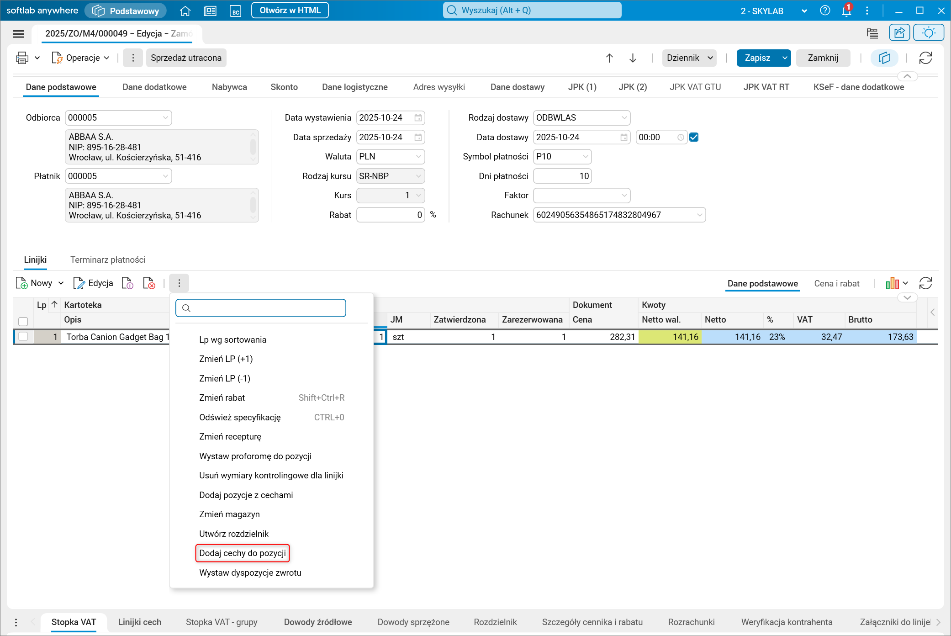Image resolution: width=951 pixels, height=636 pixels.
Task: Uncheck the delivery time checkbox
Action: 694,137
